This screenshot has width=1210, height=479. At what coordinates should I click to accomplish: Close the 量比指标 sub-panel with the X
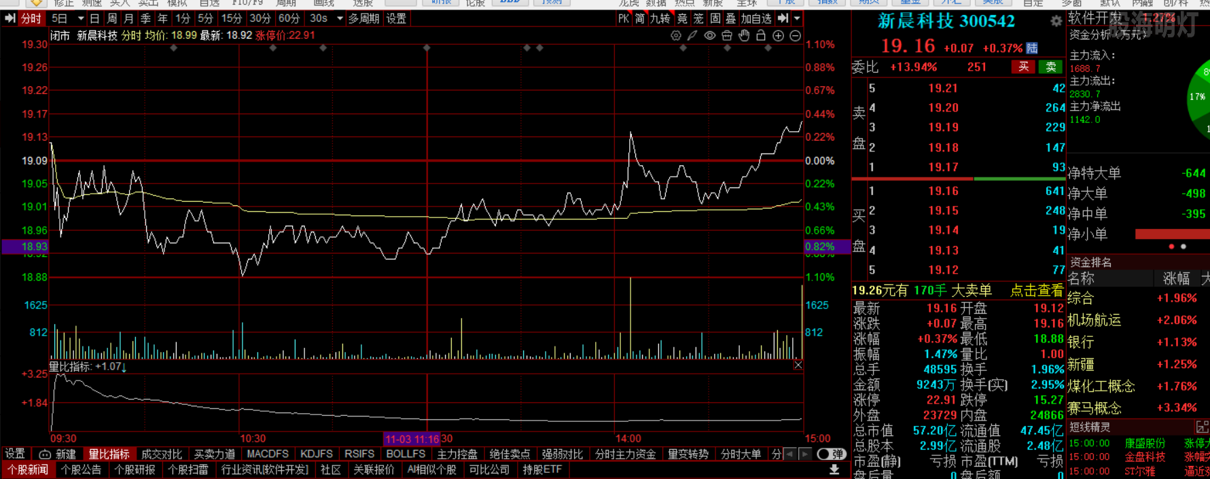coord(798,366)
